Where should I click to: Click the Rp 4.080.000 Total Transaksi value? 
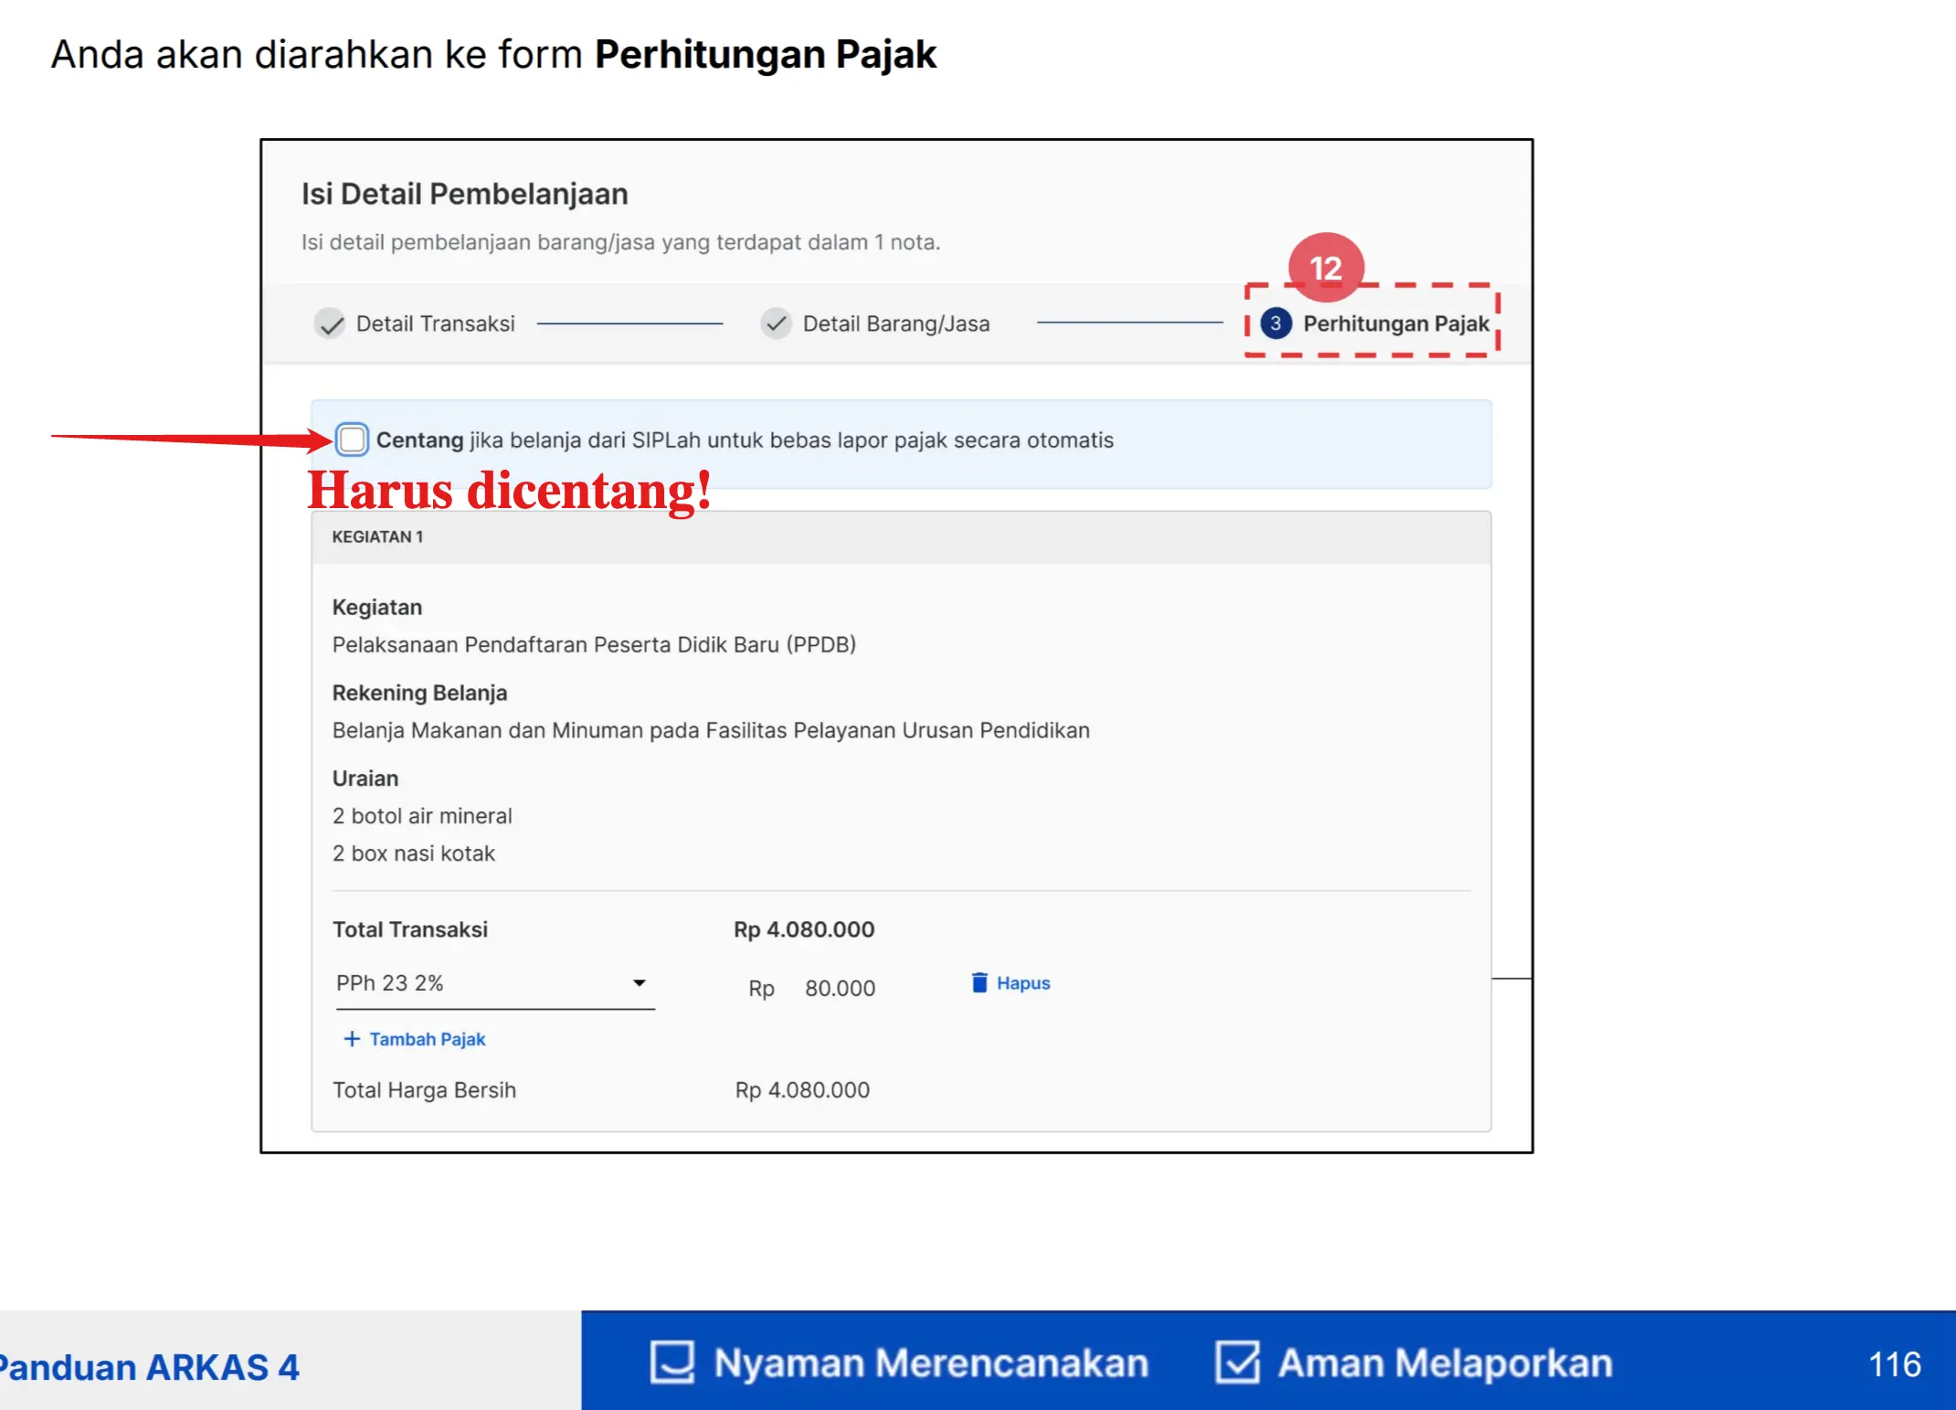click(804, 930)
